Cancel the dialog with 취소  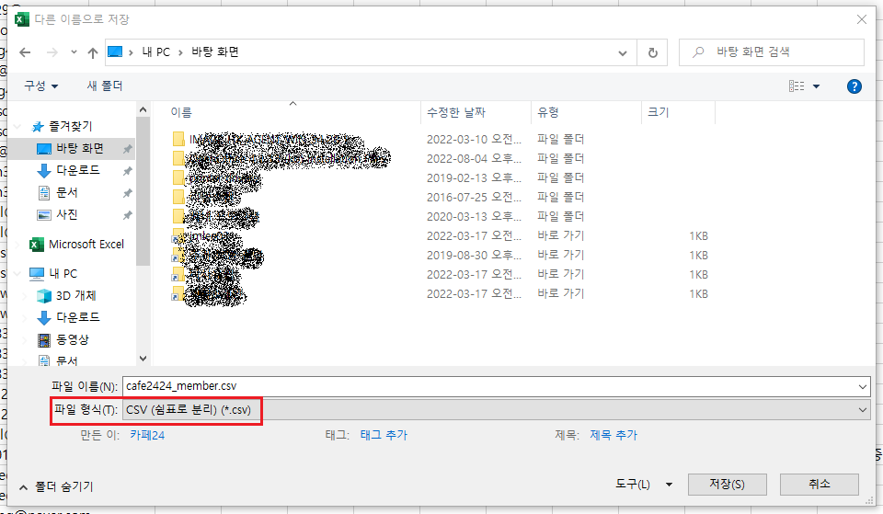pos(819,485)
